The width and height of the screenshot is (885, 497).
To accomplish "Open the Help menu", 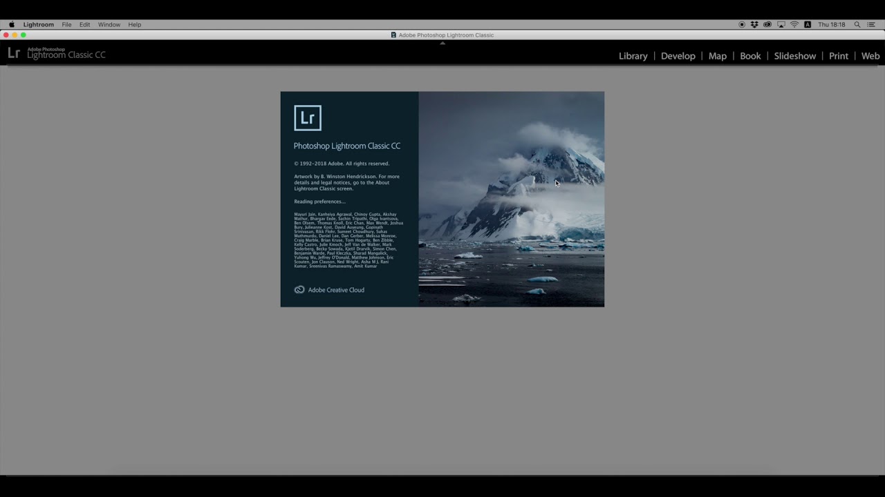I will (x=135, y=24).
